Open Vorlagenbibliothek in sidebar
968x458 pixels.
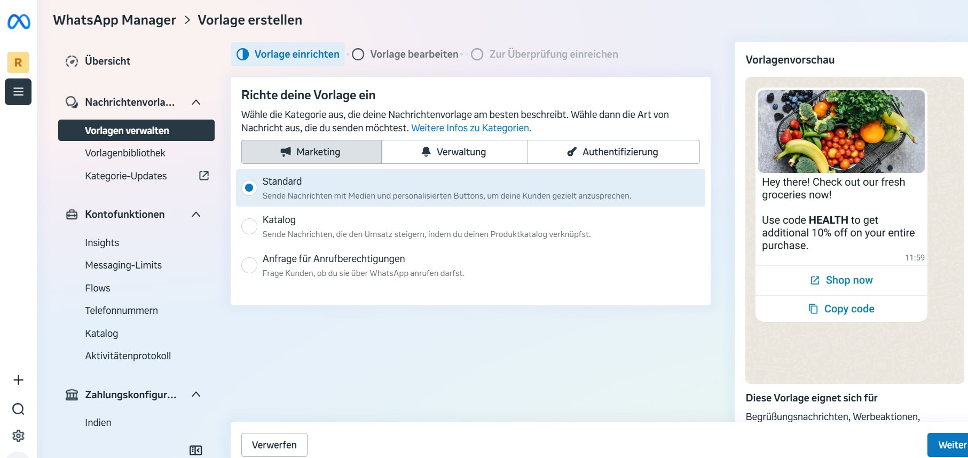(125, 153)
